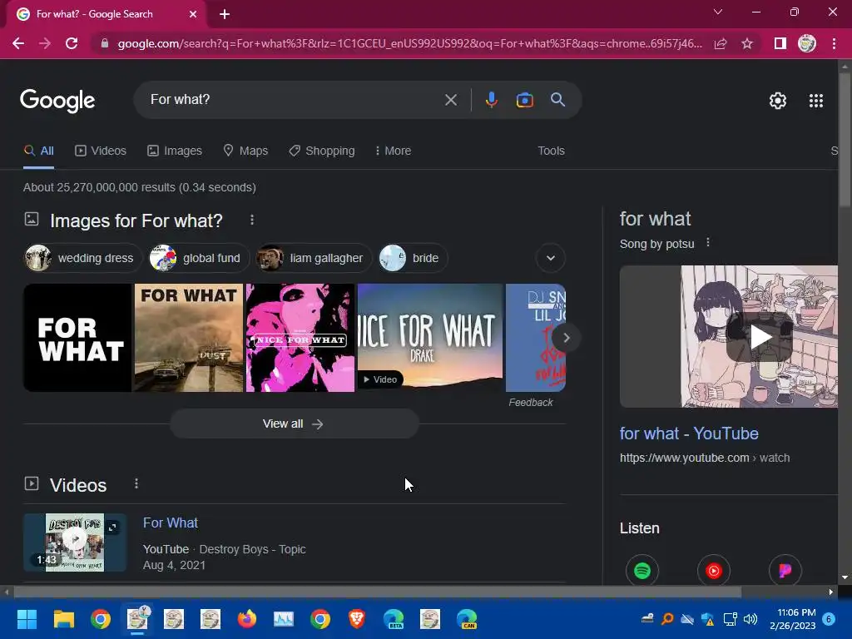Viewport: 852px width, 639px height.
Task: Open the Windows Start menu
Action: pyautogui.click(x=27, y=619)
